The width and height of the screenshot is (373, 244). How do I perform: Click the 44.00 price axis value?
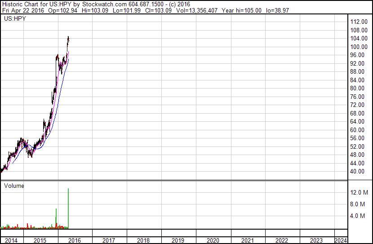[x=357, y=164]
